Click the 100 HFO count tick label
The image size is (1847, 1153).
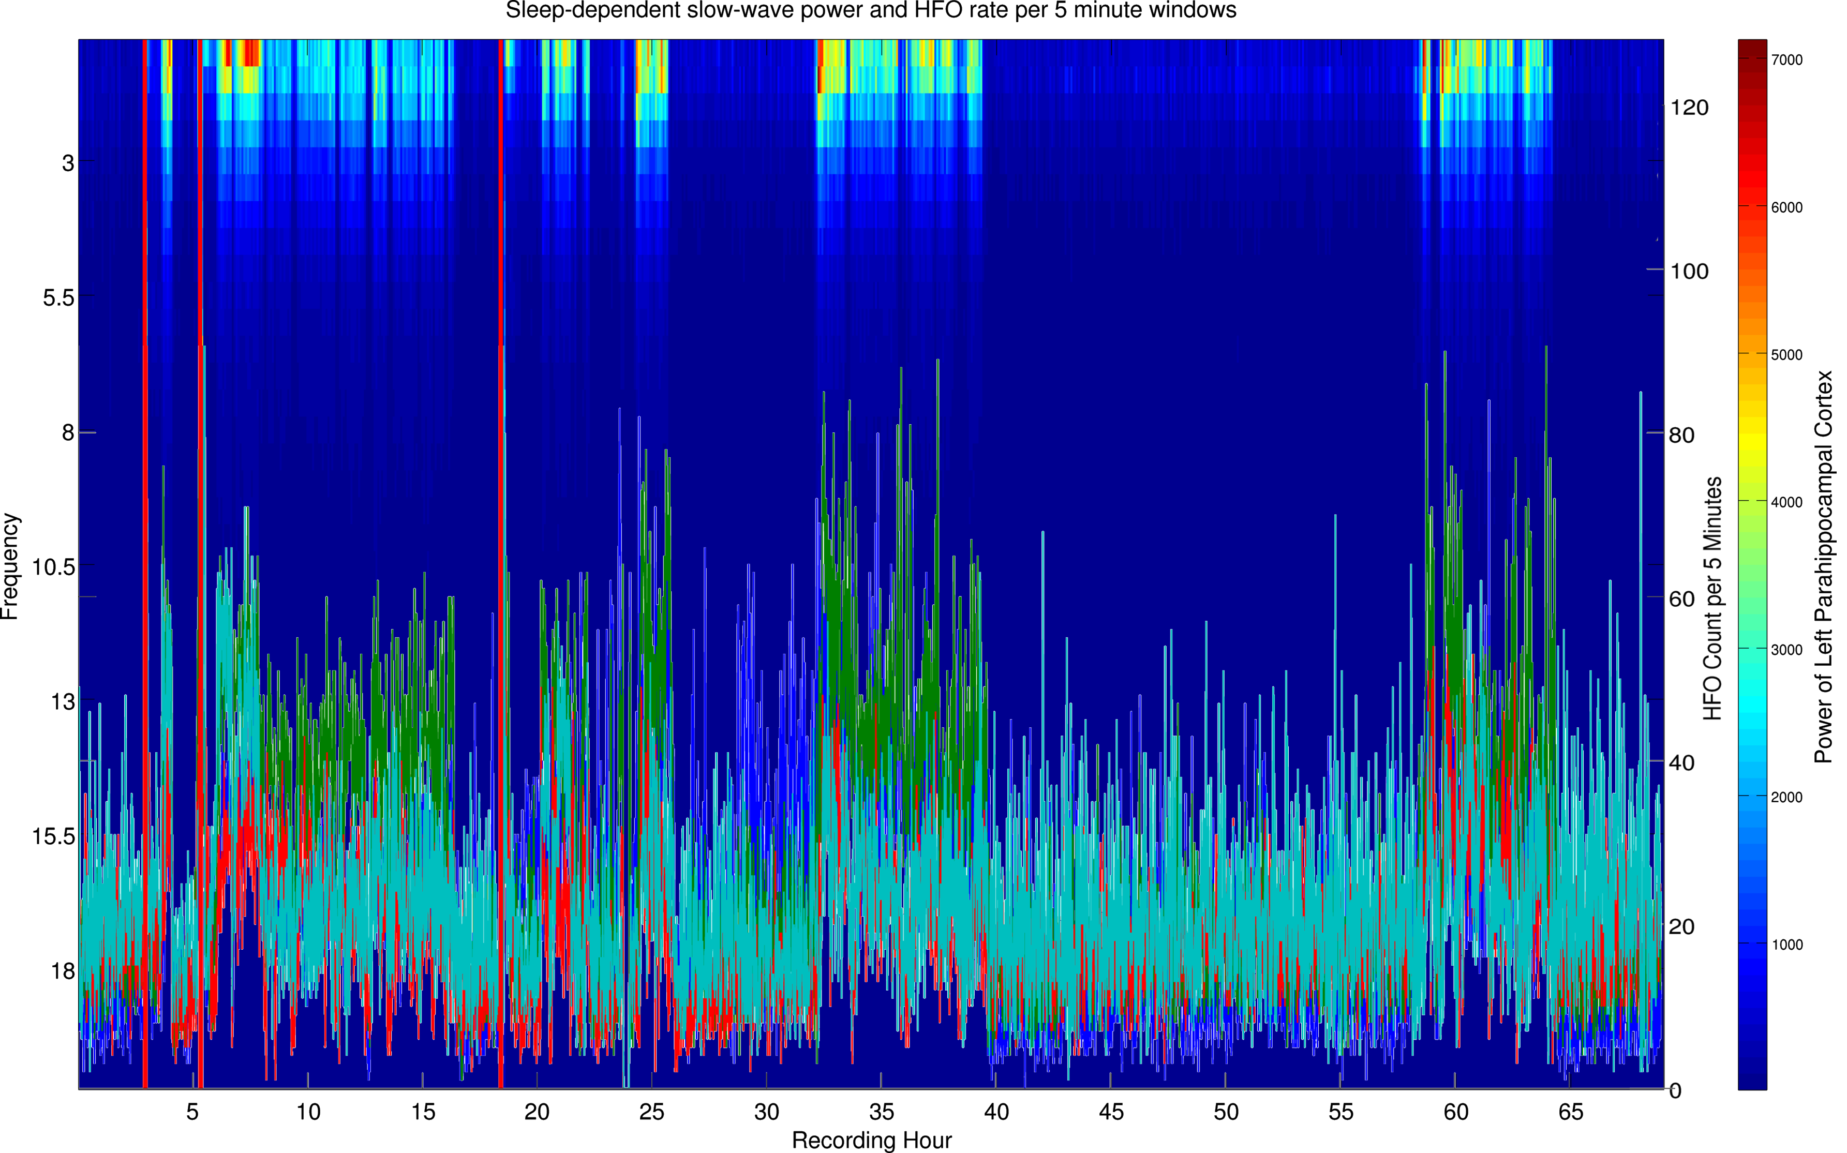pyautogui.click(x=1689, y=272)
